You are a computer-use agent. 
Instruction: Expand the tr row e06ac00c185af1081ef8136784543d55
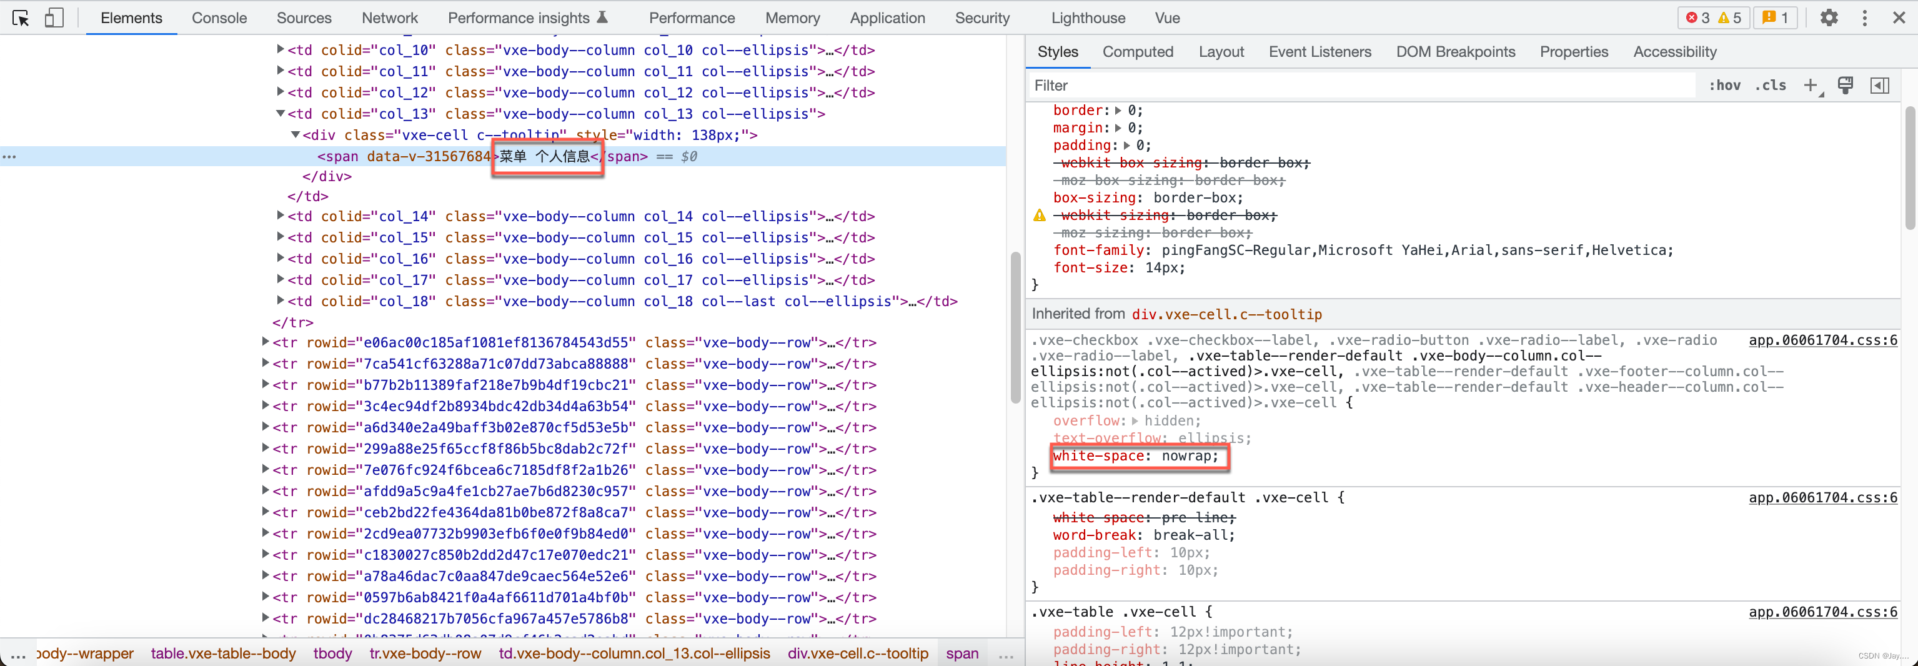tap(266, 341)
